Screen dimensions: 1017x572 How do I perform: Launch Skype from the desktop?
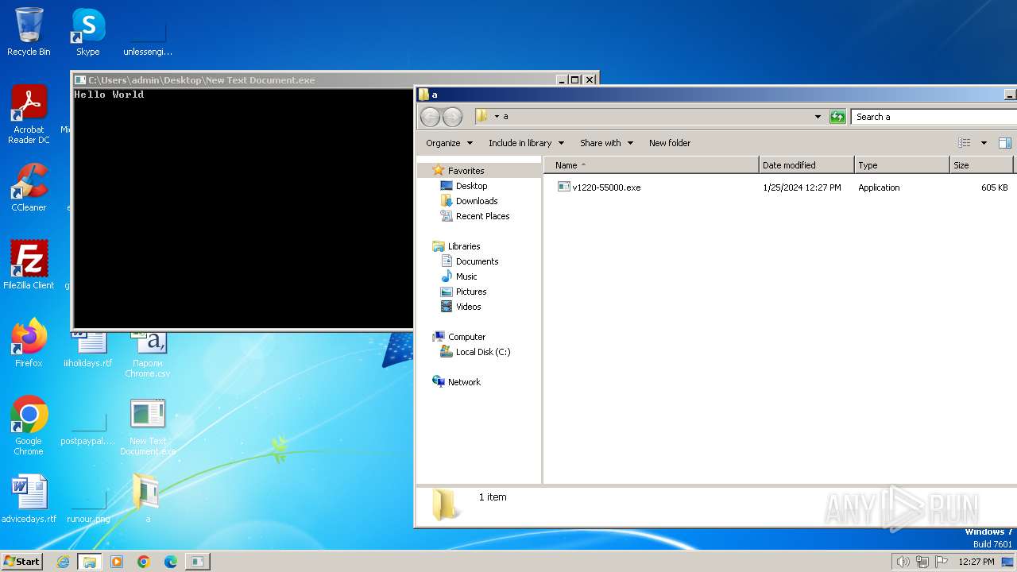(x=87, y=32)
